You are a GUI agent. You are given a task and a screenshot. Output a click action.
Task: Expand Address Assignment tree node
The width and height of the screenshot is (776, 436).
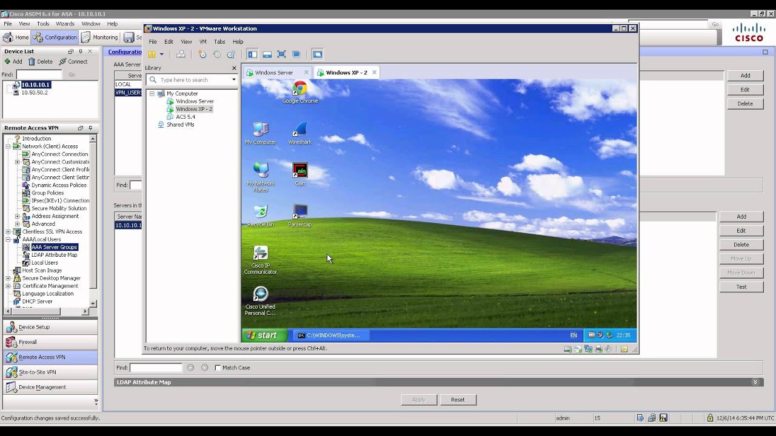(18, 216)
